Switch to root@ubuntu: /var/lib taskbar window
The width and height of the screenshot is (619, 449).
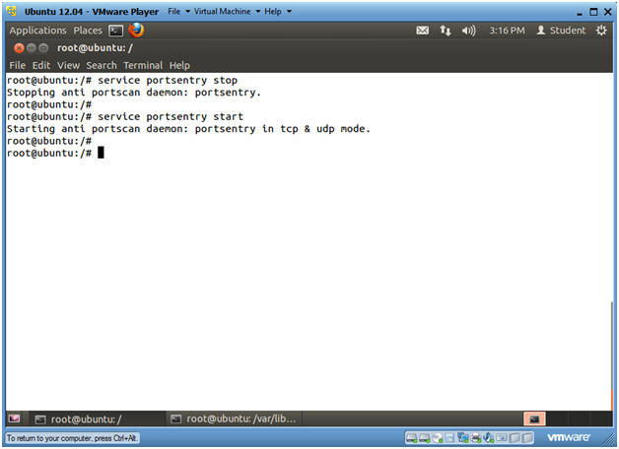[x=235, y=419]
